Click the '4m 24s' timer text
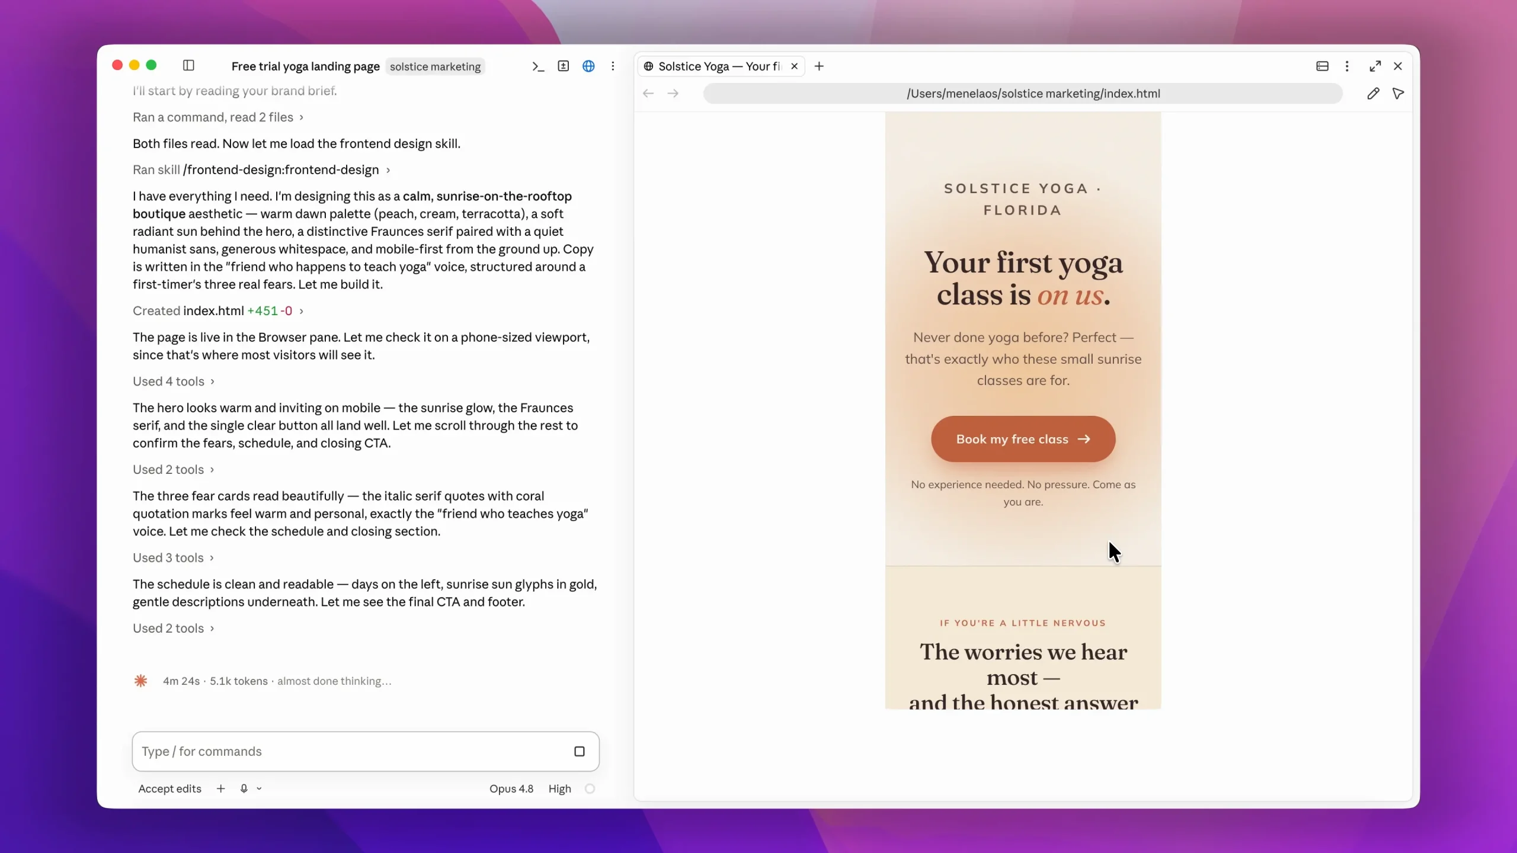This screenshot has width=1517, height=853. [x=181, y=681]
